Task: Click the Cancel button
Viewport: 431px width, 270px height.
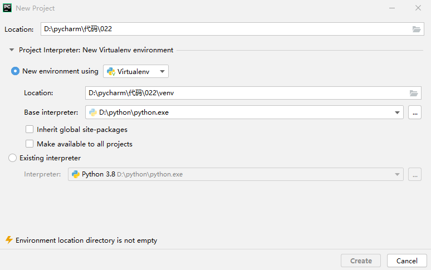Action: [x=407, y=261]
